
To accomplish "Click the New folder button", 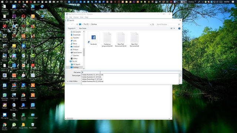I will click(x=83, y=28).
